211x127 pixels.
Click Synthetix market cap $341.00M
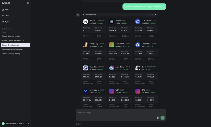[x=87, y=100]
